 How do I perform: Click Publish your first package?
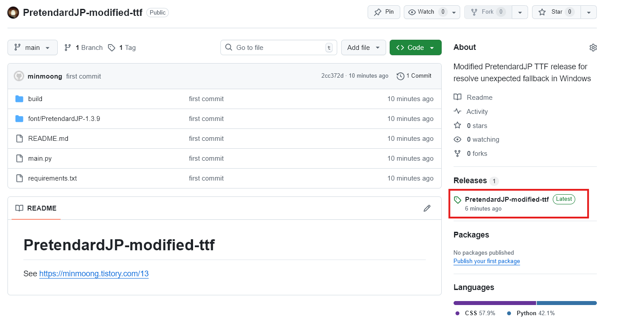[487, 261]
